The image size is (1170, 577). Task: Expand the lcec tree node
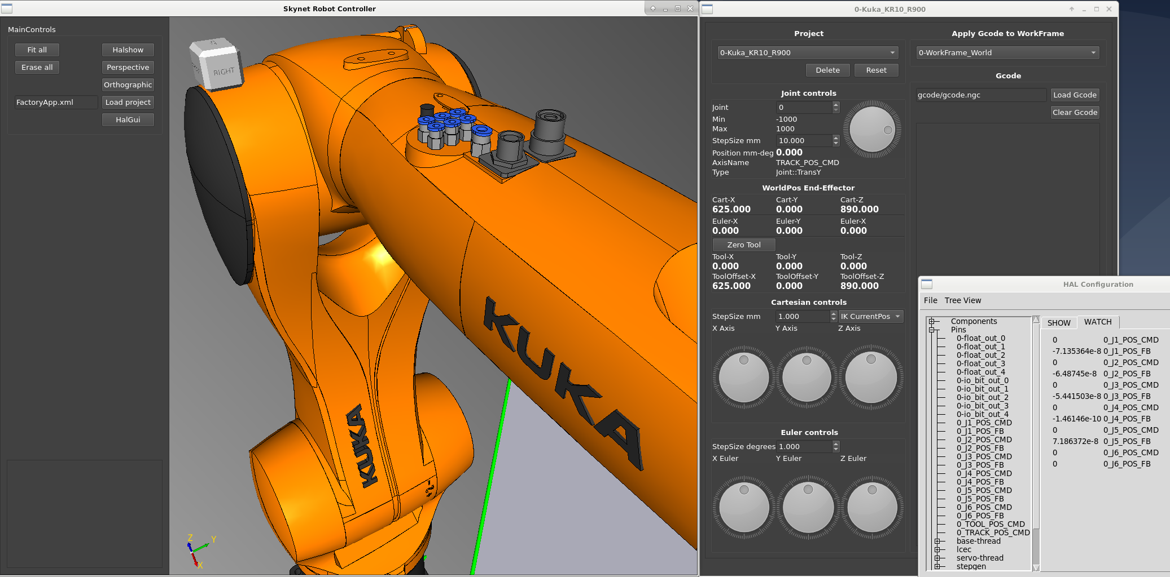pyautogui.click(x=937, y=549)
